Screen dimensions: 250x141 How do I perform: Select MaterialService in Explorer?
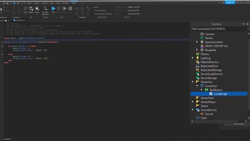(x=209, y=62)
